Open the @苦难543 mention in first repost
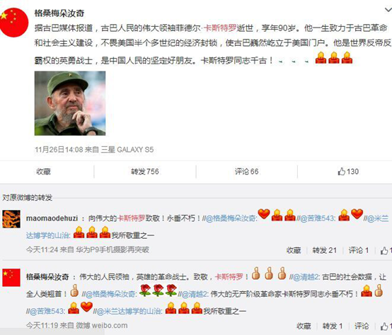Screen dimensions: 392x335 click(316, 218)
